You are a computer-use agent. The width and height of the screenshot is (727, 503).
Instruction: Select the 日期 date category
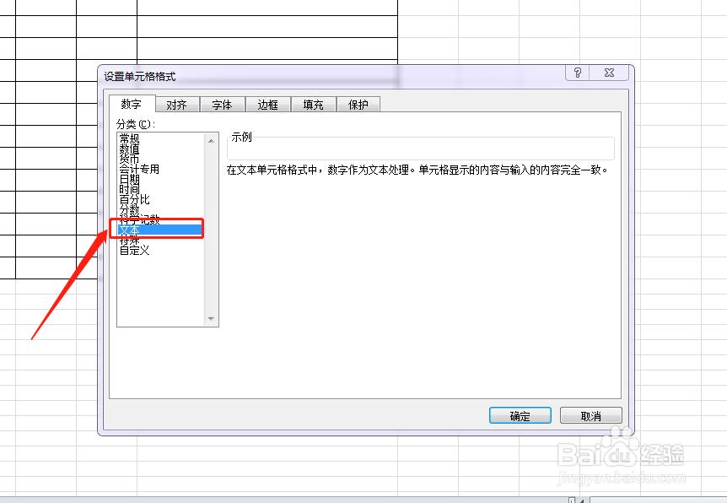(135, 178)
